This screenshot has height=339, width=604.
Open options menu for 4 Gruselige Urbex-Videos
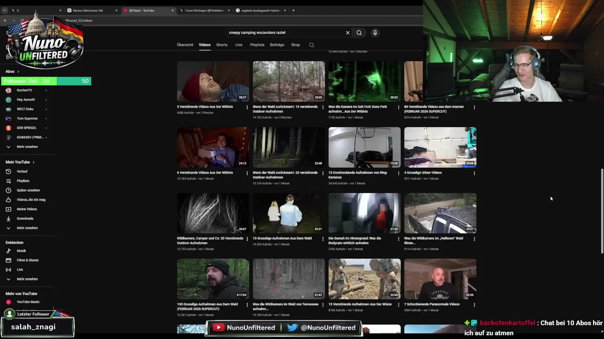coord(474,173)
